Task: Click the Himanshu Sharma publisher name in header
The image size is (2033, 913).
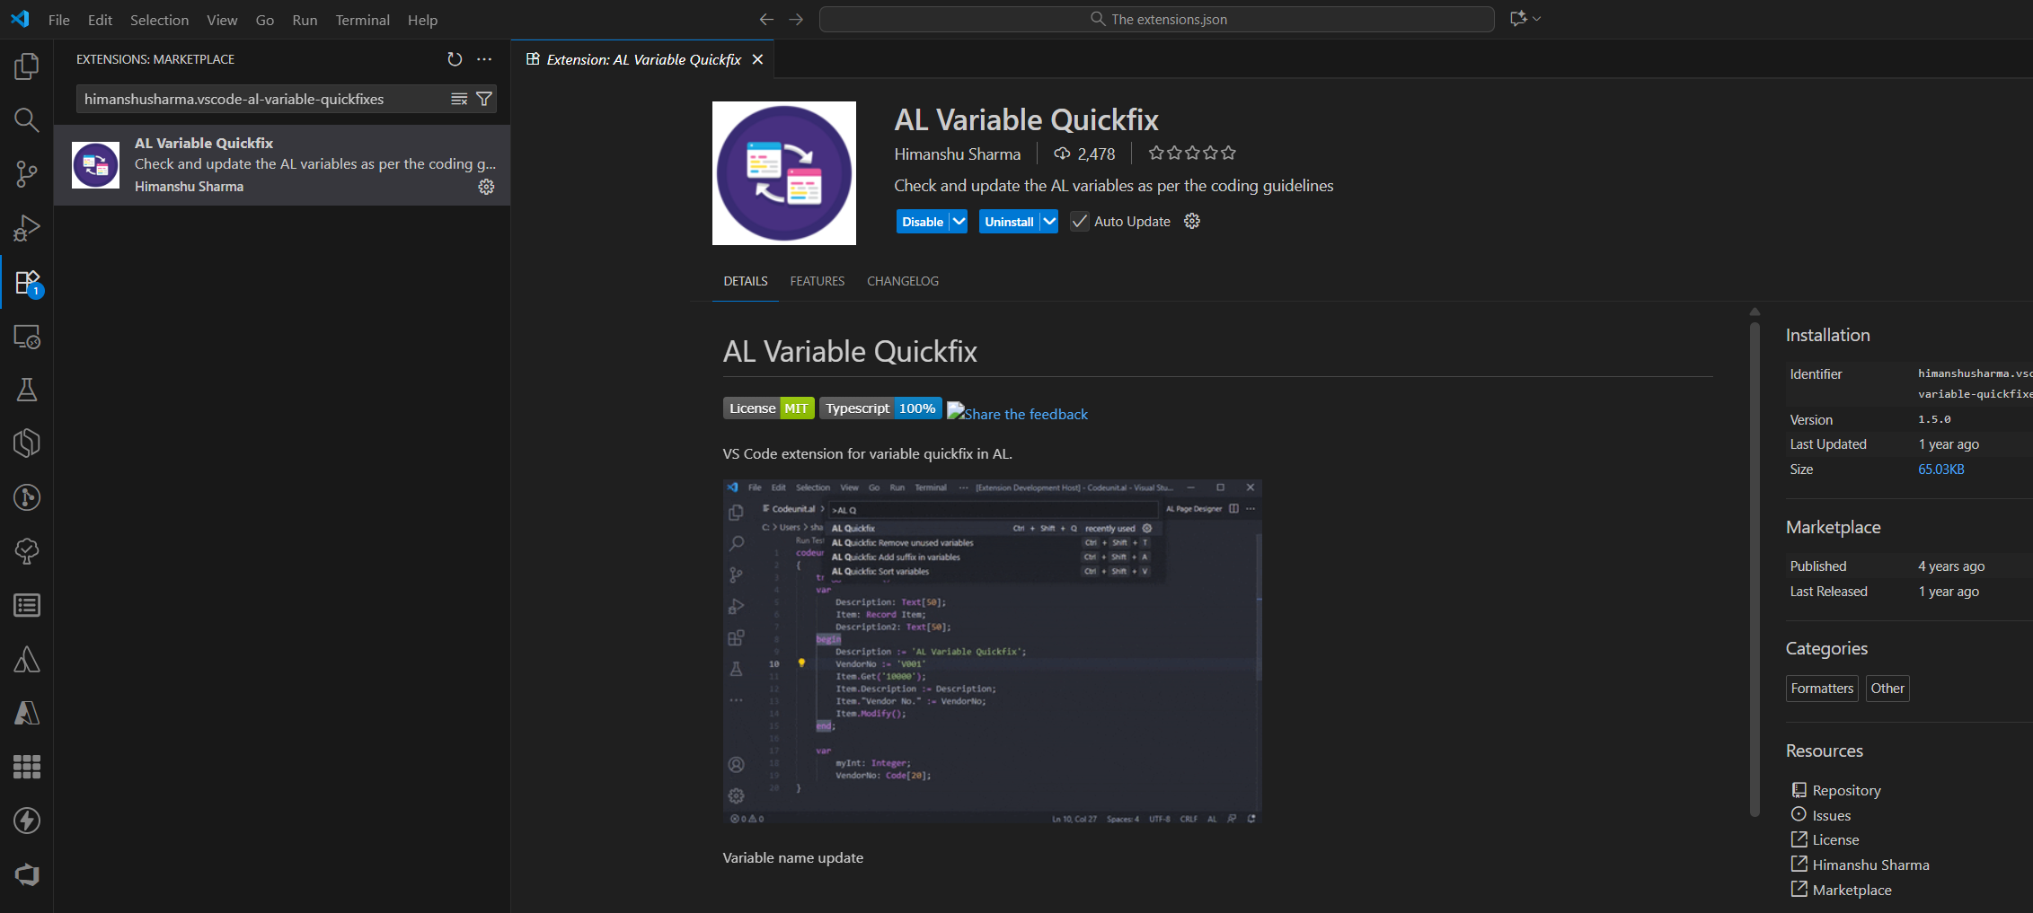Action: pos(957,154)
